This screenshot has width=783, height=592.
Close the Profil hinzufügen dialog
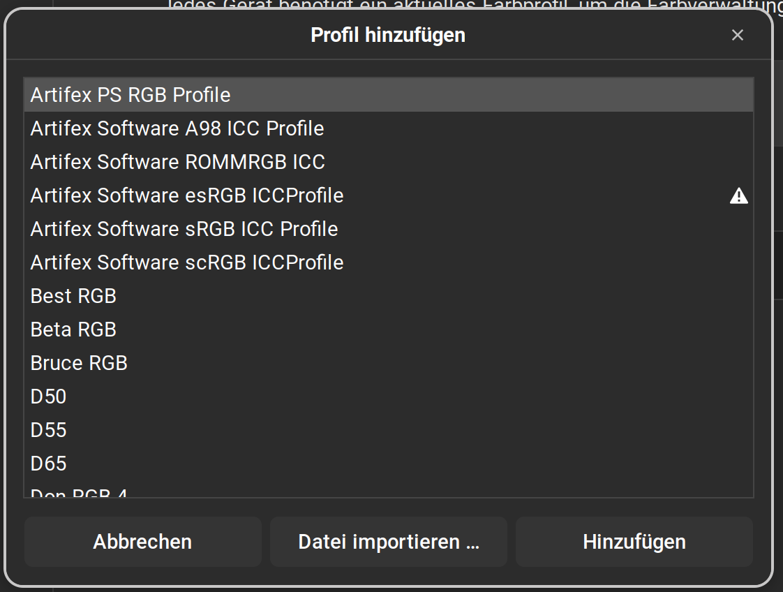coord(737,35)
